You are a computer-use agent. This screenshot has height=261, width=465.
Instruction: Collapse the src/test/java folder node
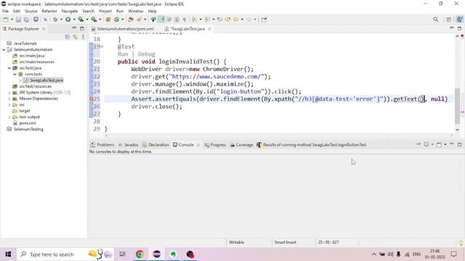click(9, 68)
